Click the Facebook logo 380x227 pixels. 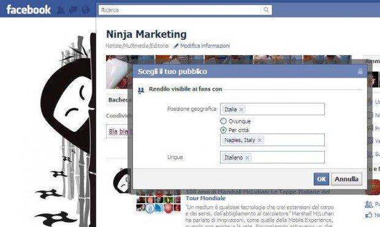pos(29,10)
